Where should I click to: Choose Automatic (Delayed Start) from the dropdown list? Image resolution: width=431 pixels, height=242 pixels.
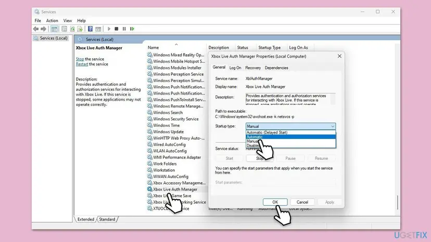coord(290,132)
